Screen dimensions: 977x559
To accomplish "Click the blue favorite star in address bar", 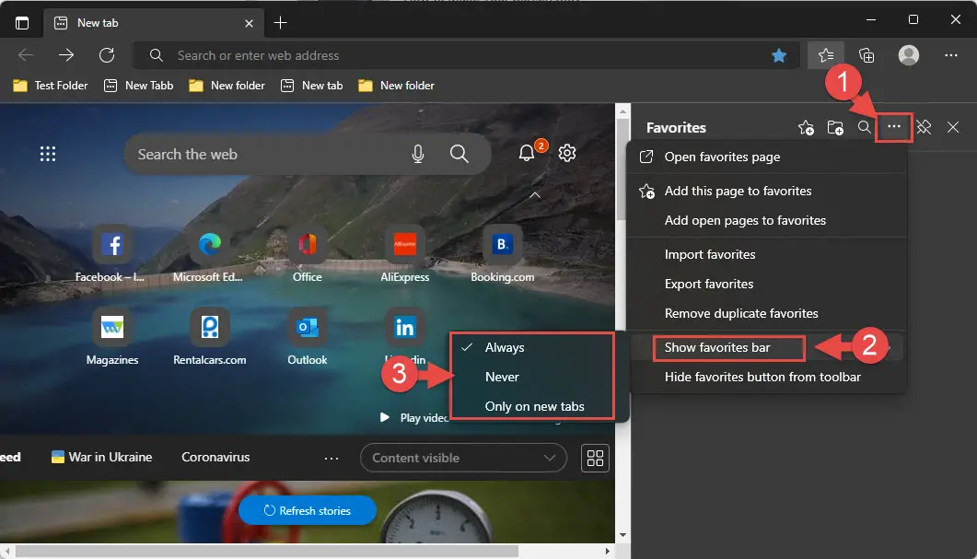I will 779,55.
